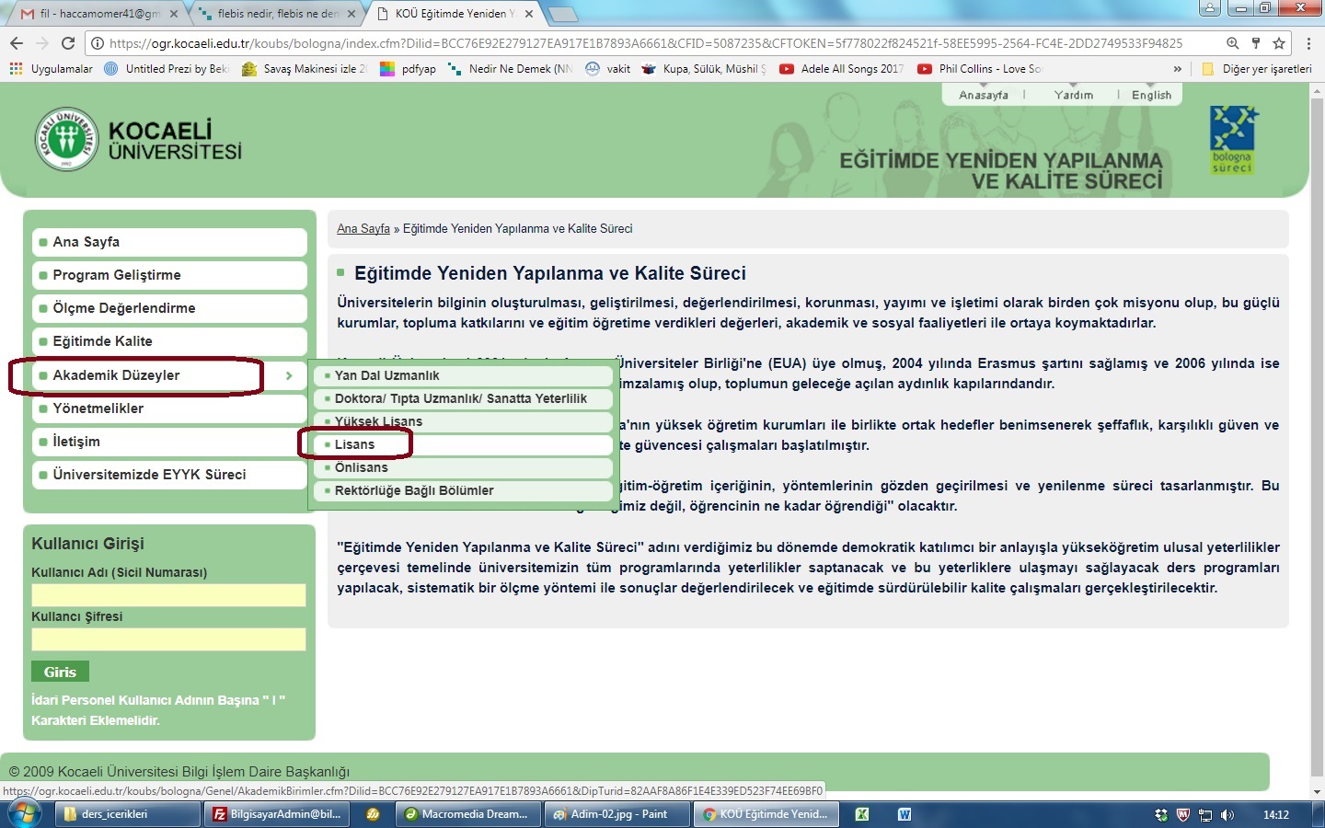Open Chrome three-dot menu
1325x828 pixels.
[x=1308, y=43]
